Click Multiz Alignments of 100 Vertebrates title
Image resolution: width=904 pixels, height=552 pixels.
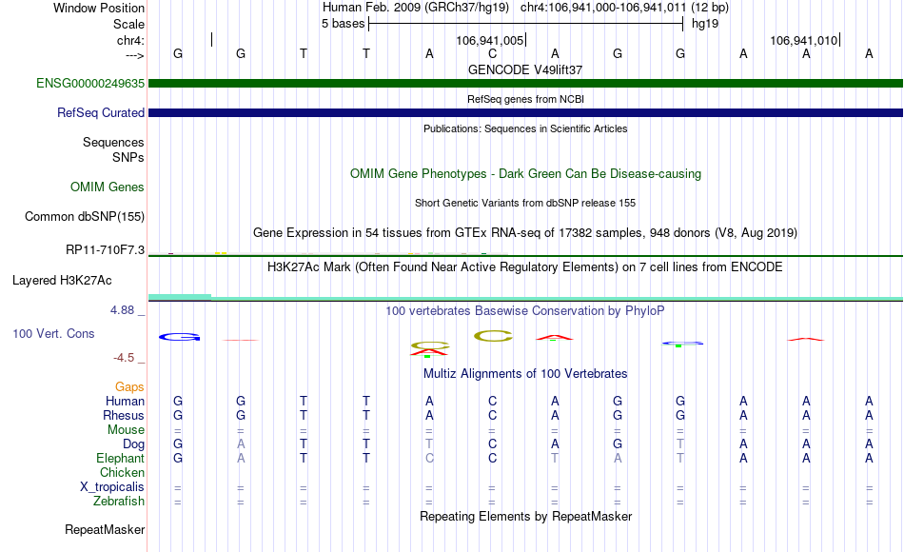[x=525, y=374]
